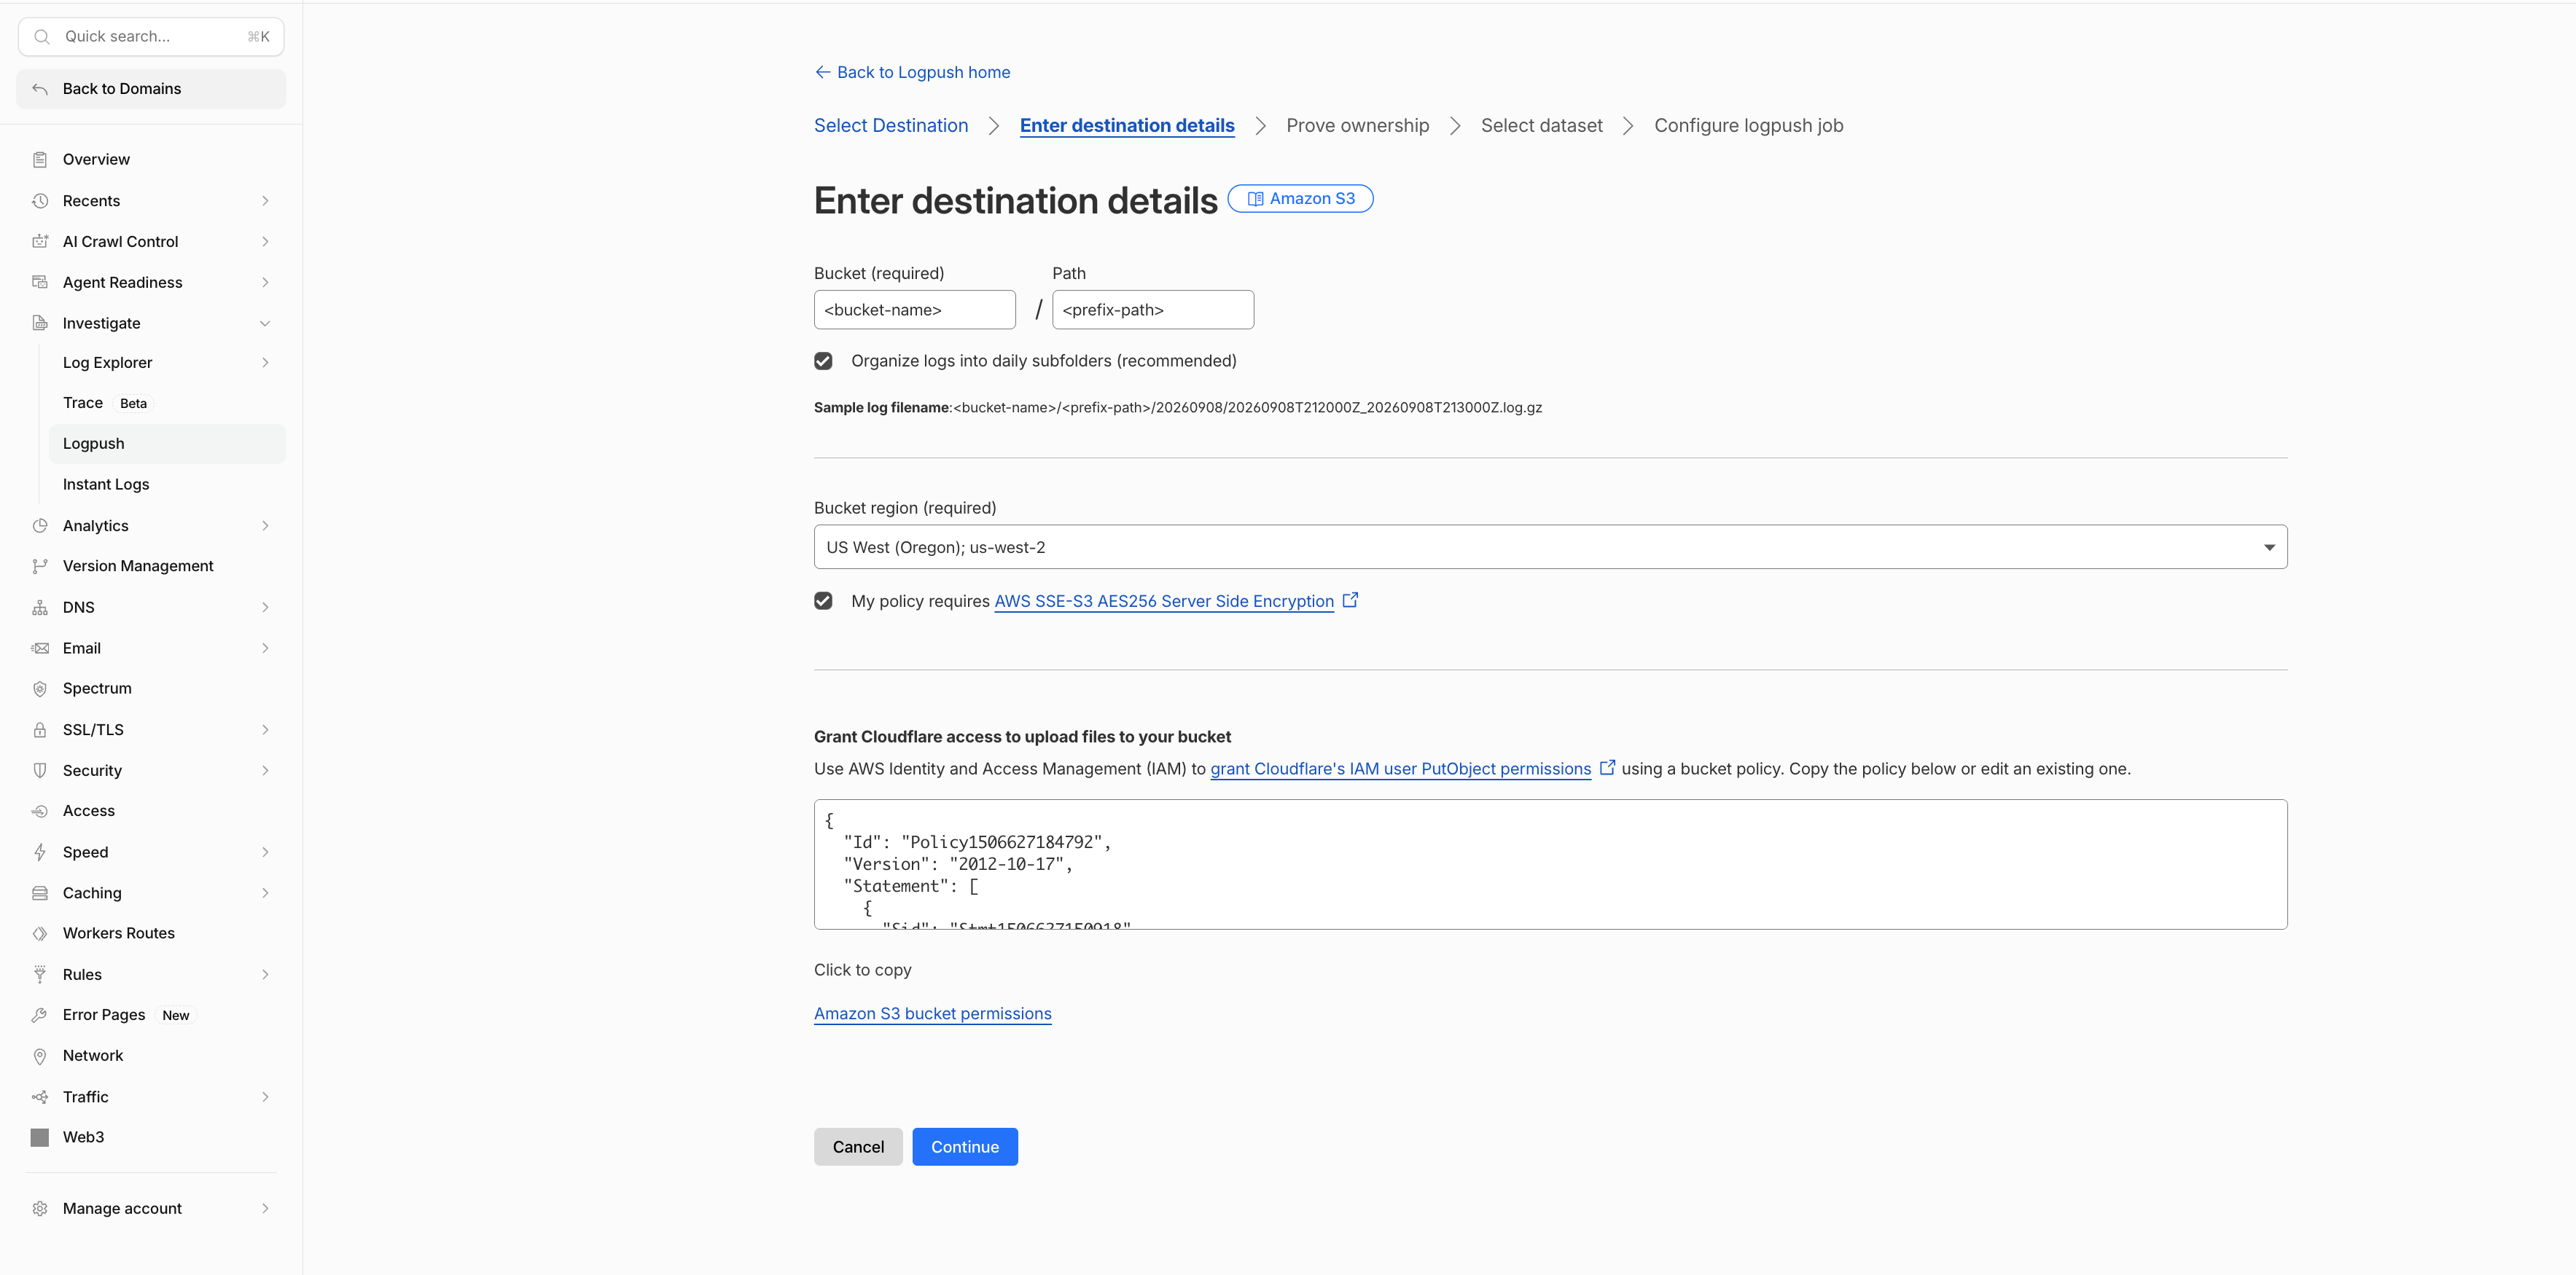Expand the Log Explorer chevron
The height and width of the screenshot is (1275, 2576).
[x=265, y=363]
